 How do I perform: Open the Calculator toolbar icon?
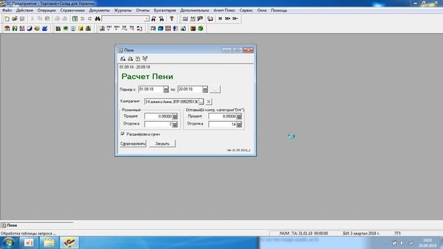(x=185, y=19)
